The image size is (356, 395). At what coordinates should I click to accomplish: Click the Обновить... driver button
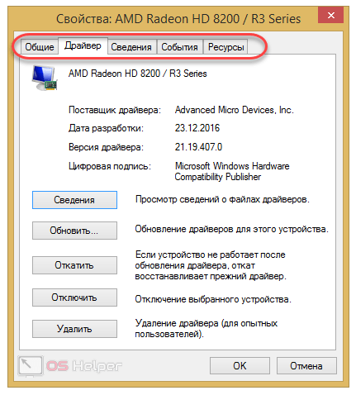pos(74,231)
